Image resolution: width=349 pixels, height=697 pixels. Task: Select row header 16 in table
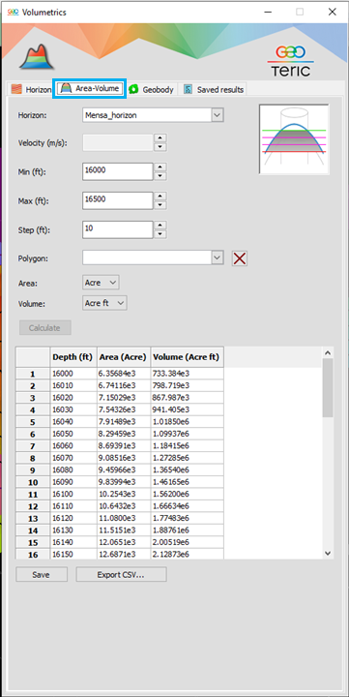(33, 555)
